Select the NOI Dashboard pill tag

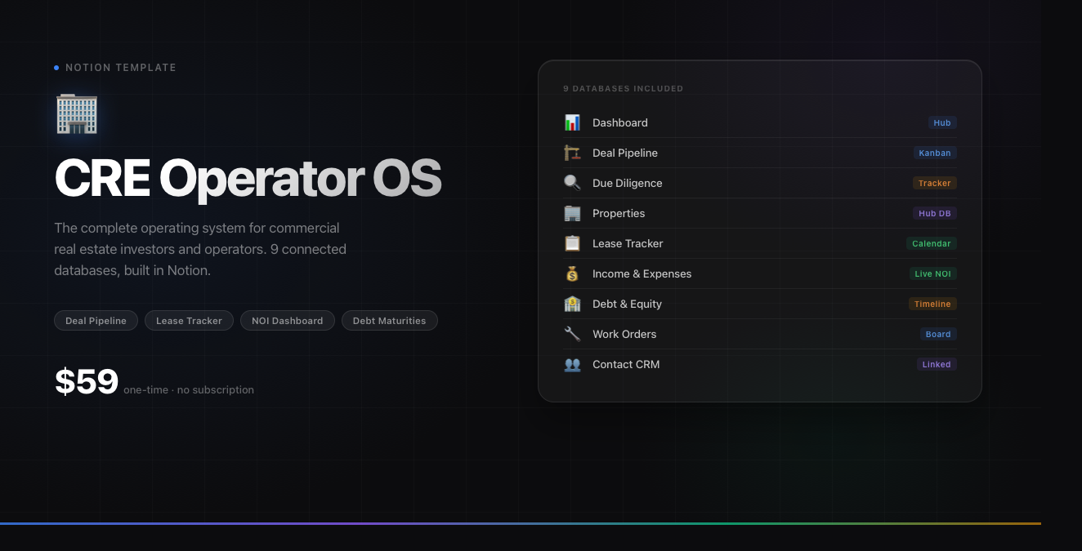click(288, 321)
